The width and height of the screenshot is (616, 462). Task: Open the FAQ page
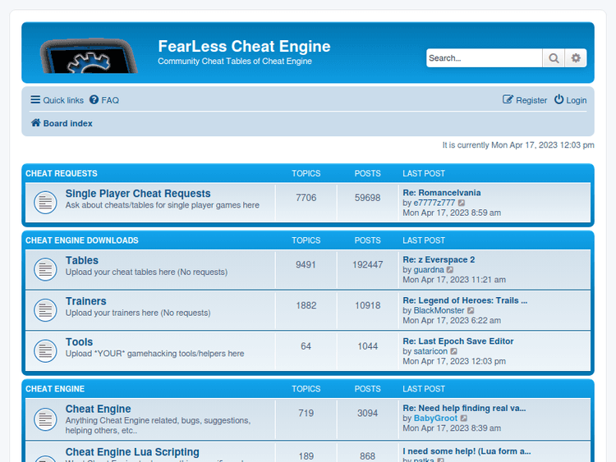pos(104,100)
